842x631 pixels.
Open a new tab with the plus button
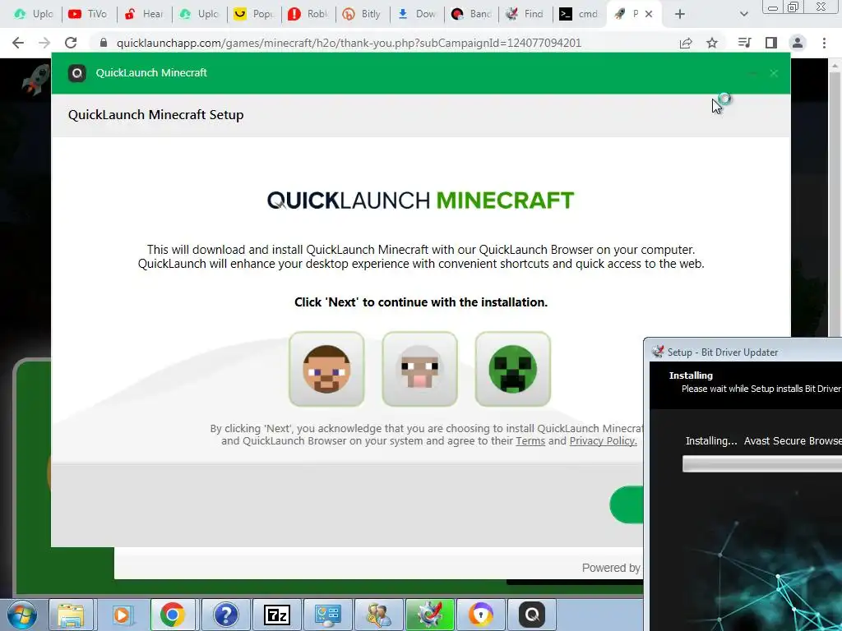click(x=680, y=15)
